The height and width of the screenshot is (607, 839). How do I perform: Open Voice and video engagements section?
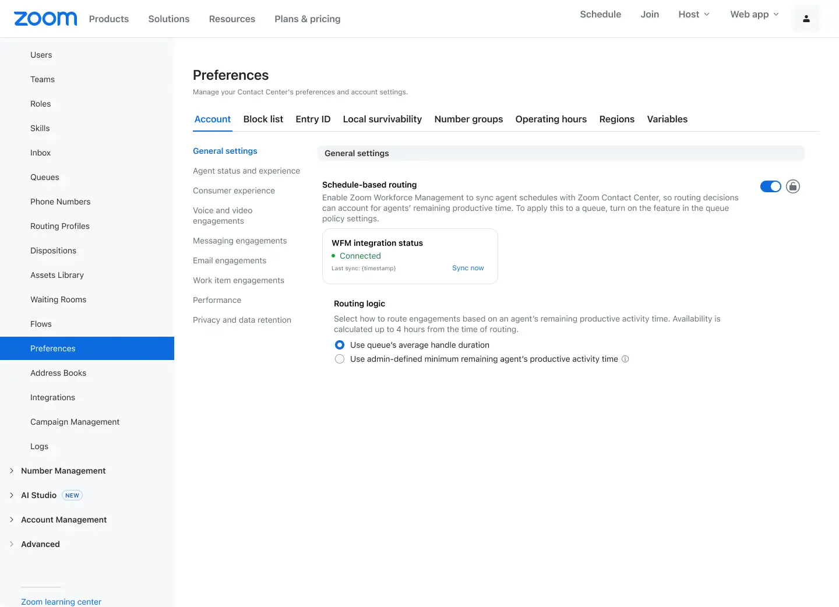(223, 216)
